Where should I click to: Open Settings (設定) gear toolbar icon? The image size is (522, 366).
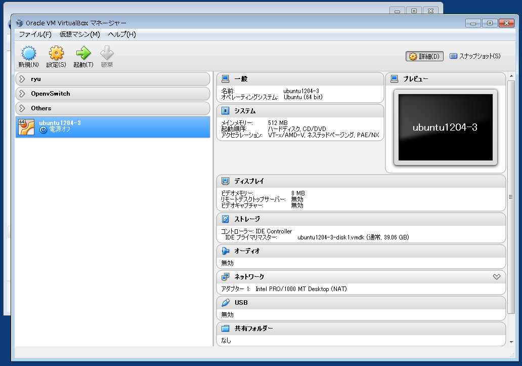56,53
